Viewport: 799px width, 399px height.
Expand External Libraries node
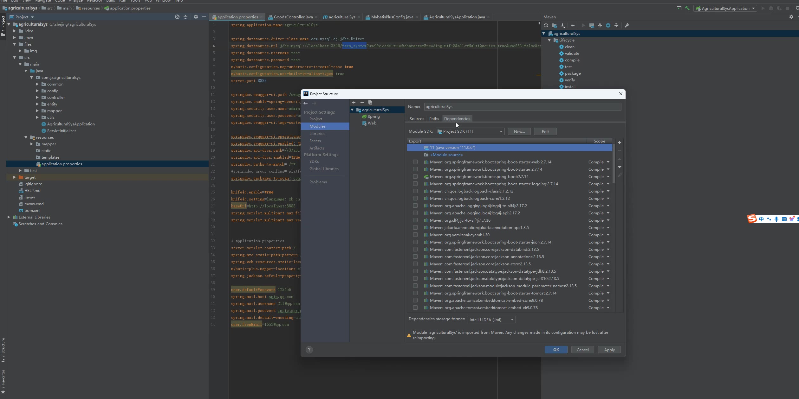pos(9,217)
